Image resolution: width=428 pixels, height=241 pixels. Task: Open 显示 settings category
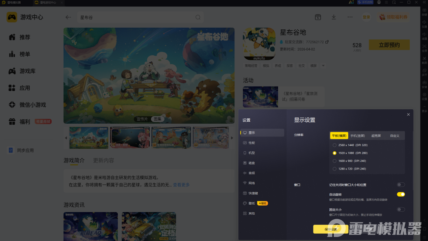[x=262, y=133]
